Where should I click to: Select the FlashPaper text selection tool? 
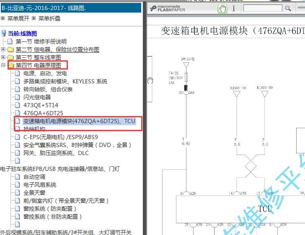pos(234,8)
